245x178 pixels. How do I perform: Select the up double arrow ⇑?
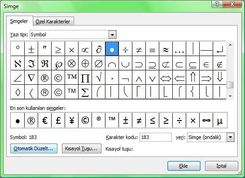tap(192, 78)
